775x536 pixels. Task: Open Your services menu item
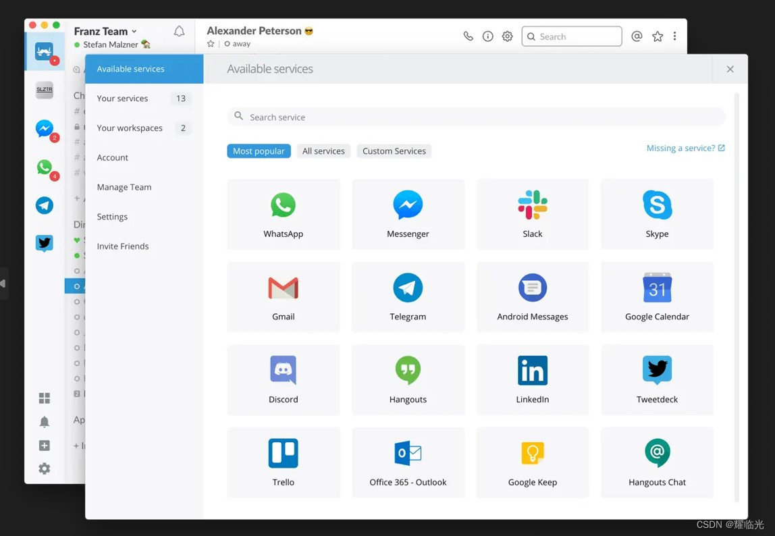click(144, 99)
